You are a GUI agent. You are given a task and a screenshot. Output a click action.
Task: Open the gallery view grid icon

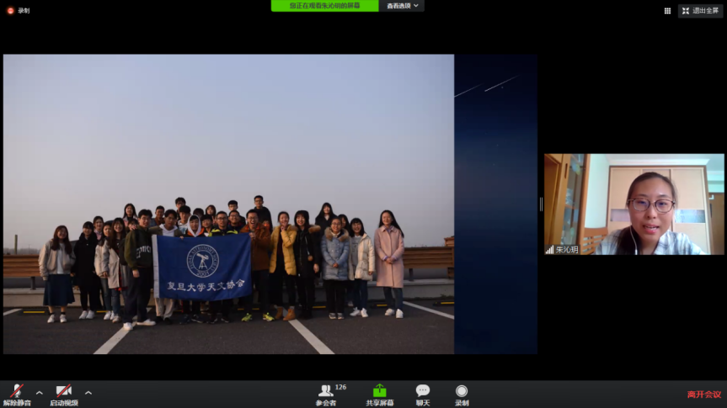pos(667,11)
